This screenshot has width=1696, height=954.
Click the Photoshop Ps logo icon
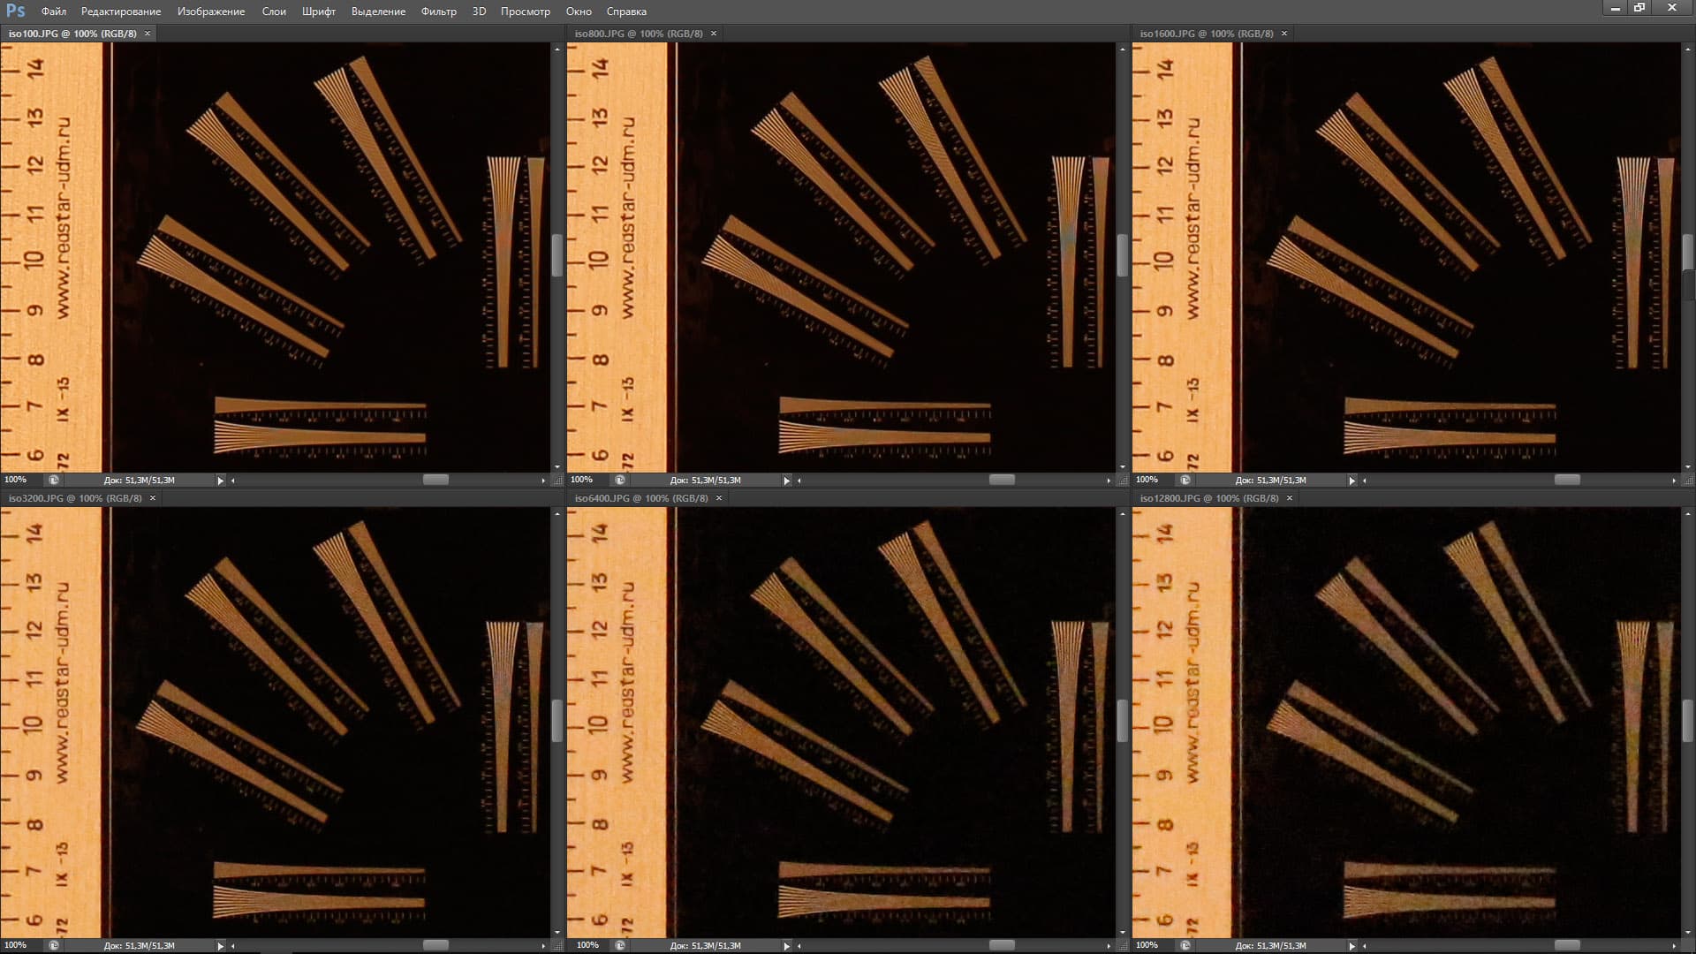point(15,11)
